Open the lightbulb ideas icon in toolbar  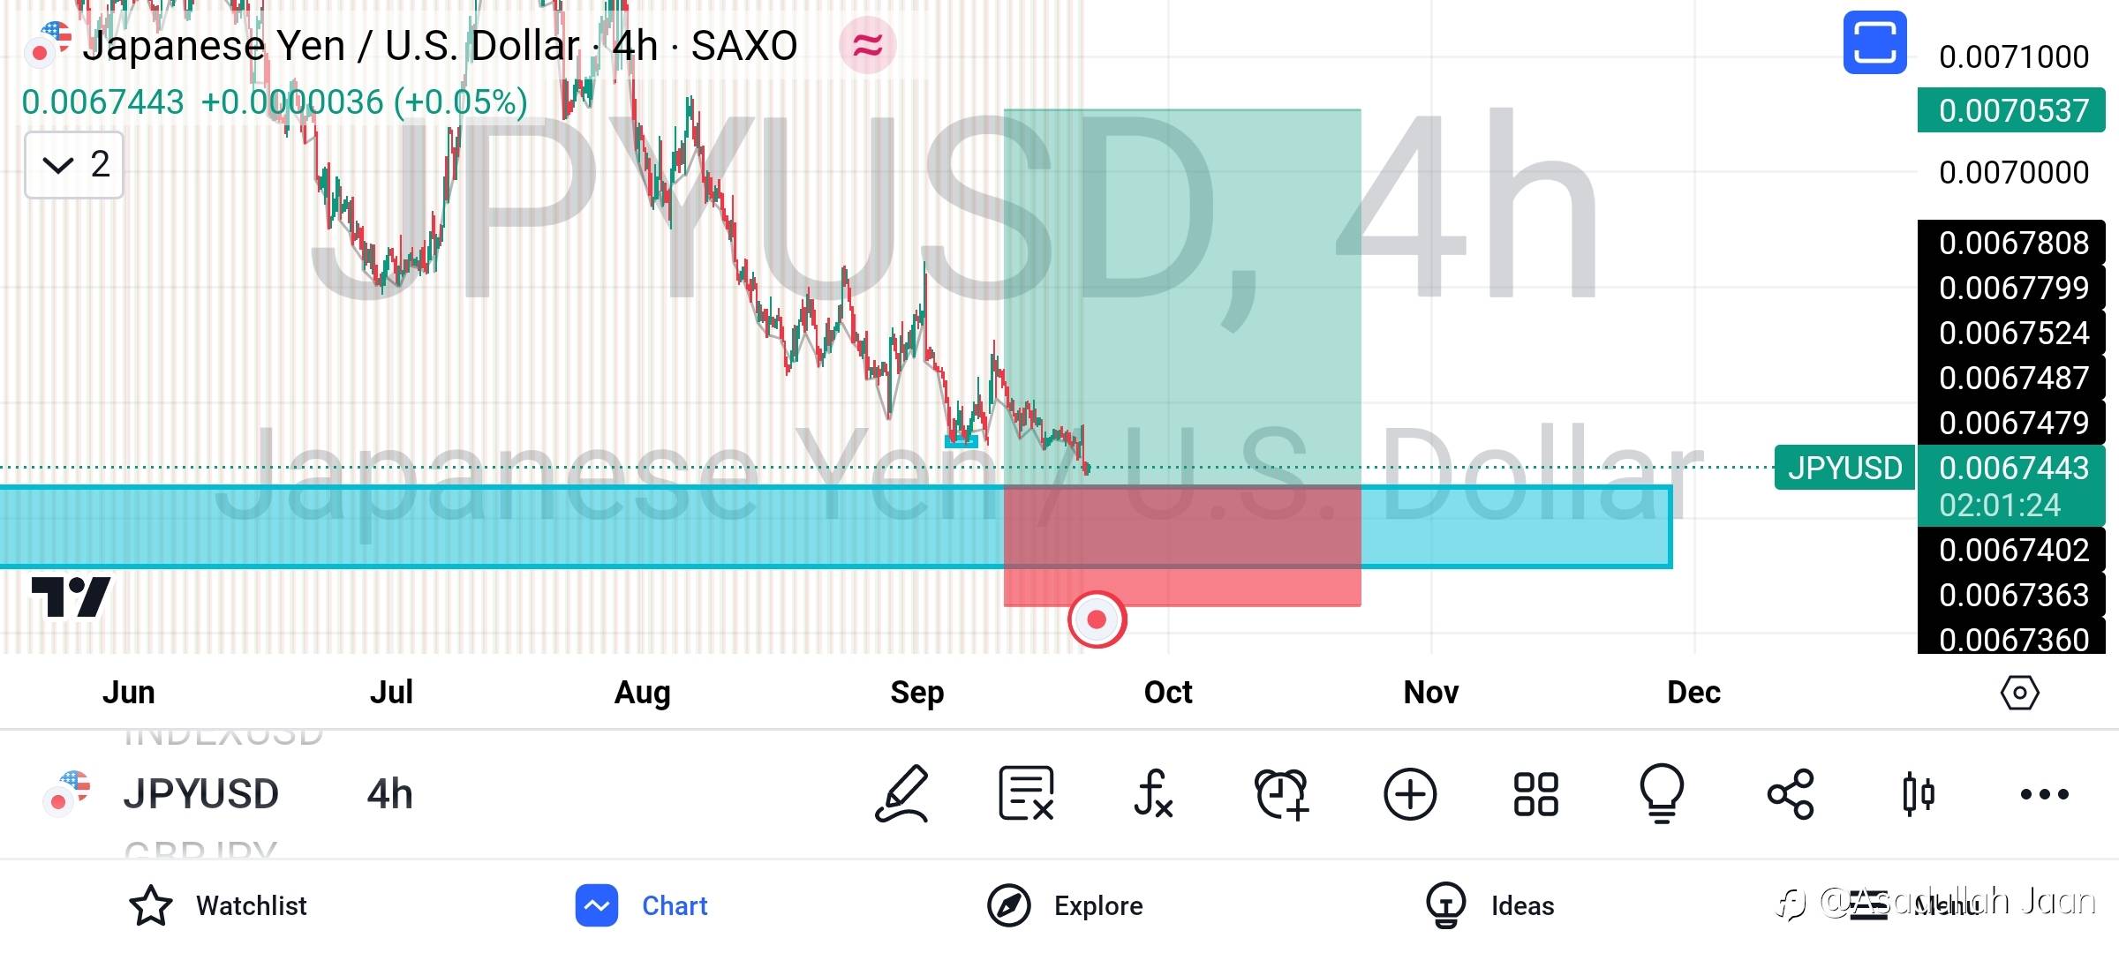point(1662,794)
